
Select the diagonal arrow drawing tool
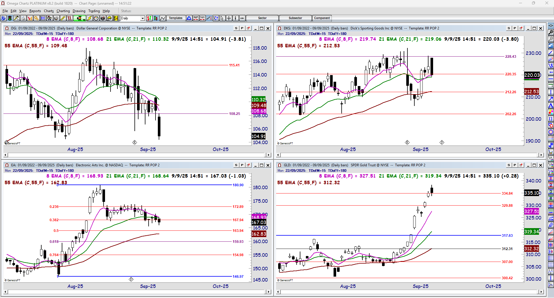click(x=551, y=99)
